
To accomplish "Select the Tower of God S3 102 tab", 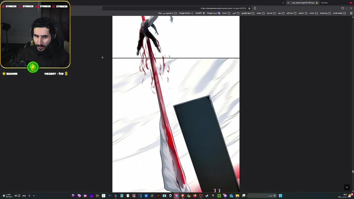I will [303, 3].
